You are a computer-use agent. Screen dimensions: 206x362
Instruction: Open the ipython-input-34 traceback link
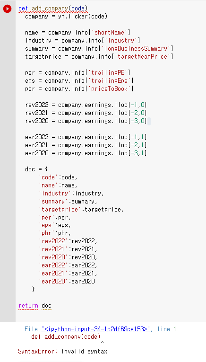(x=95, y=329)
